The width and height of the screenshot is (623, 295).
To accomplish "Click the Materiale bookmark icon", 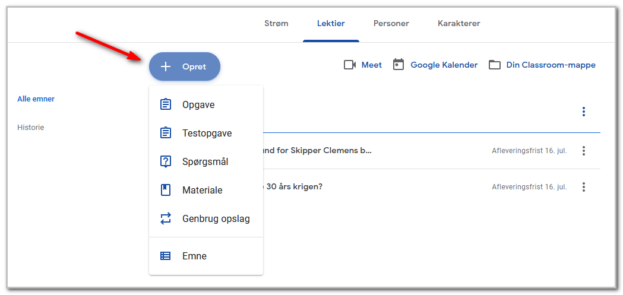I will coord(165,190).
